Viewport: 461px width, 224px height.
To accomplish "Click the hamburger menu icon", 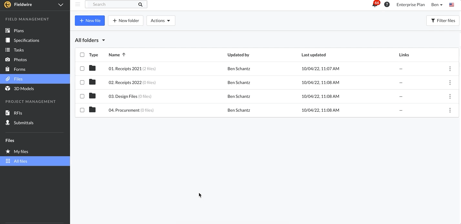I will click(x=77, y=4).
